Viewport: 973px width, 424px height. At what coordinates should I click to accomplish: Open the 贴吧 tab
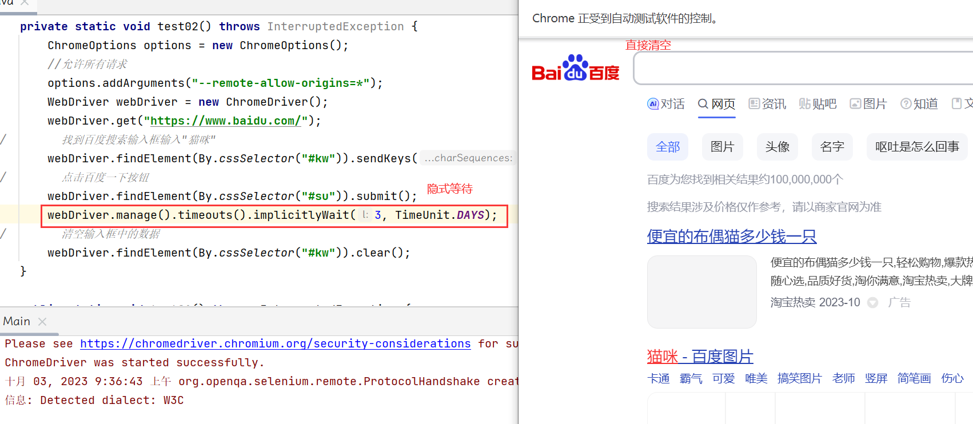click(818, 104)
